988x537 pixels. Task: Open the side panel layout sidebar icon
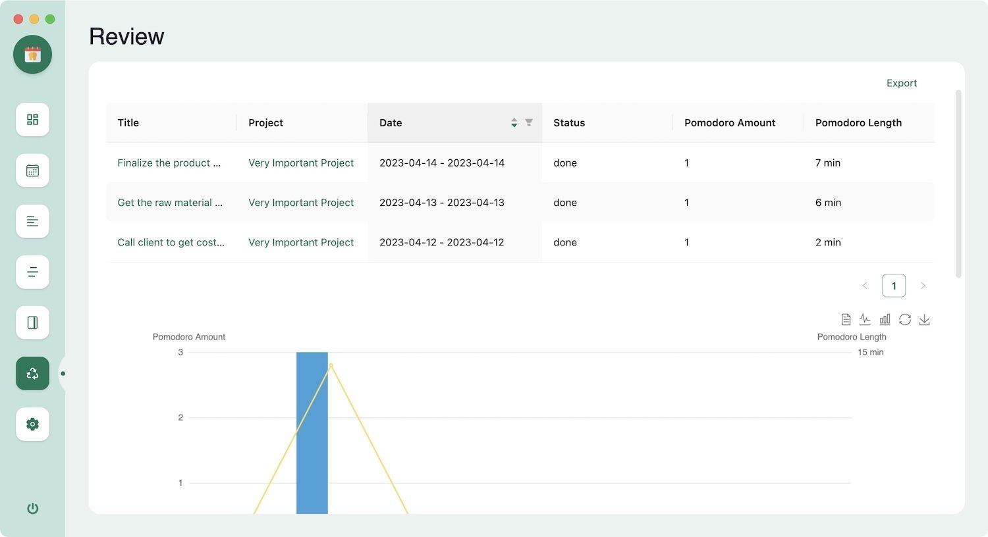[x=32, y=322]
